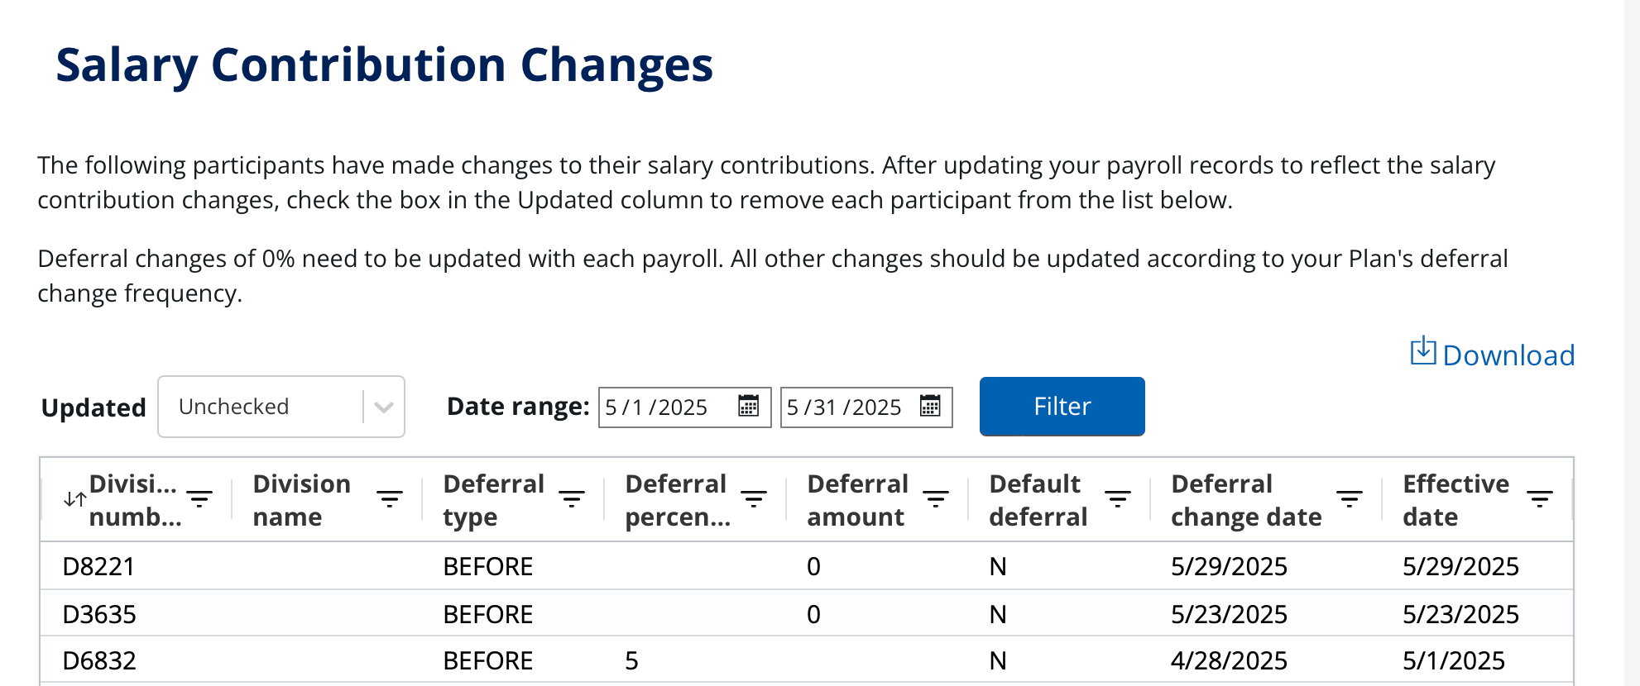The image size is (1640, 686).
Task: Open filter menu for Deferral type column
Action: point(572,498)
